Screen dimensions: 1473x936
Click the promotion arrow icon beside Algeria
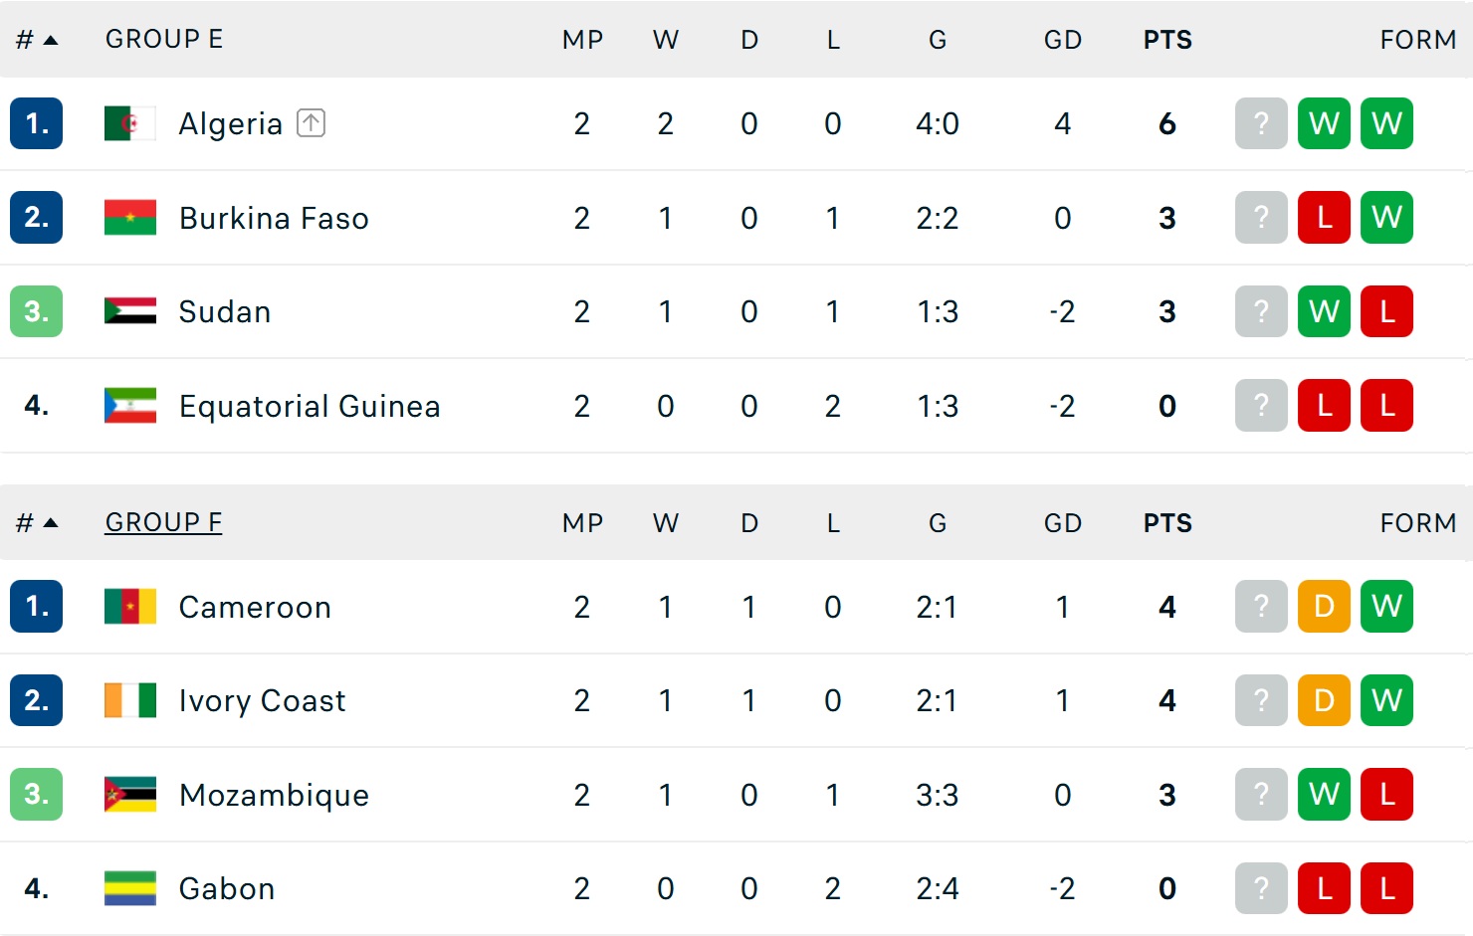(x=311, y=123)
